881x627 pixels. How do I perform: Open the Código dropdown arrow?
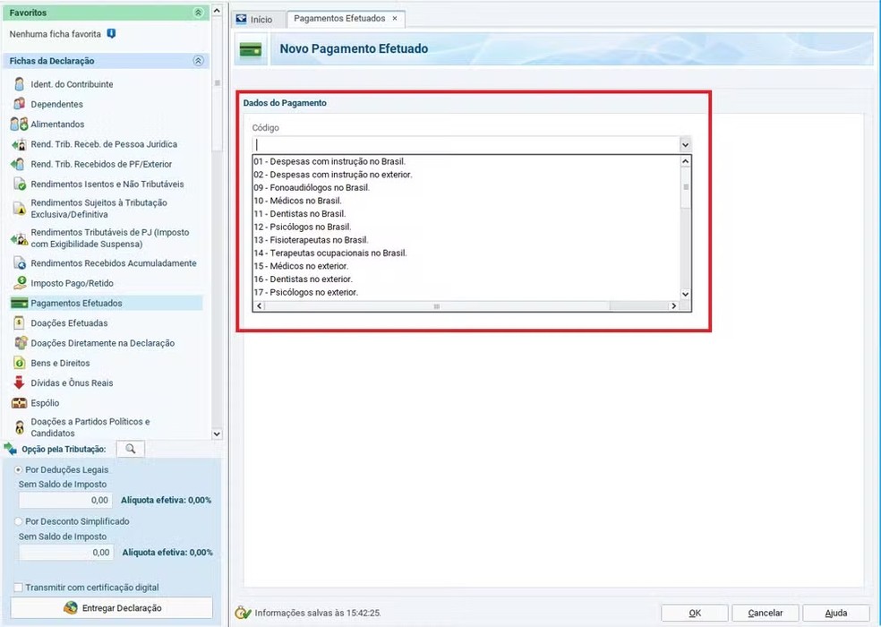coord(685,144)
